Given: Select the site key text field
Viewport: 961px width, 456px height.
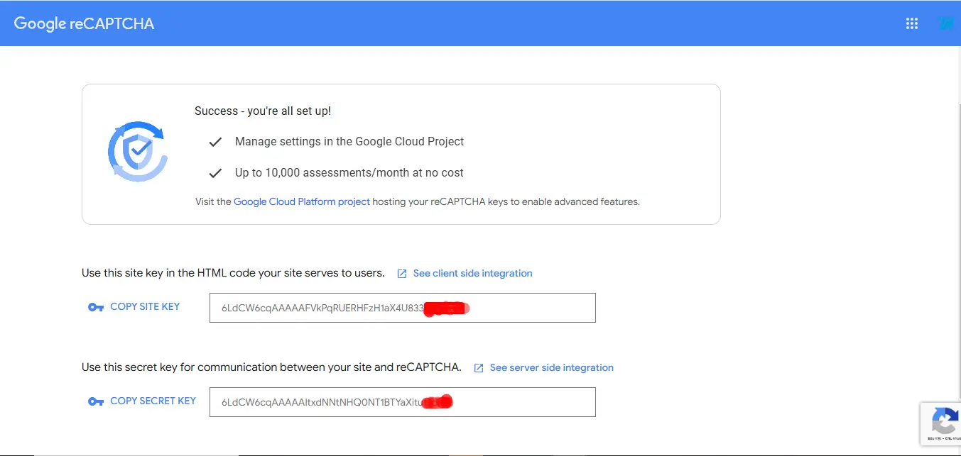Looking at the screenshot, I should 402,308.
